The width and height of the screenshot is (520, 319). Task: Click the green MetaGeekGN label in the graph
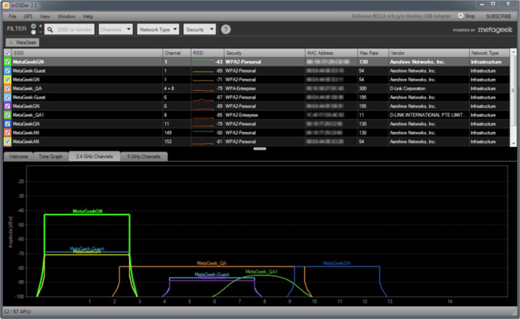click(88, 211)
